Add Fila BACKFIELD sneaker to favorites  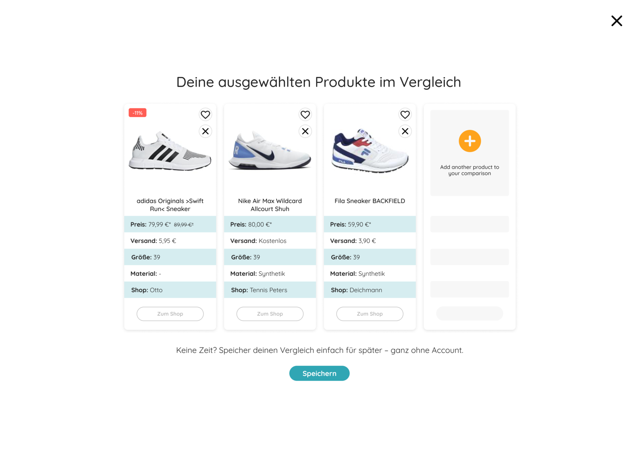click(405, 114)
